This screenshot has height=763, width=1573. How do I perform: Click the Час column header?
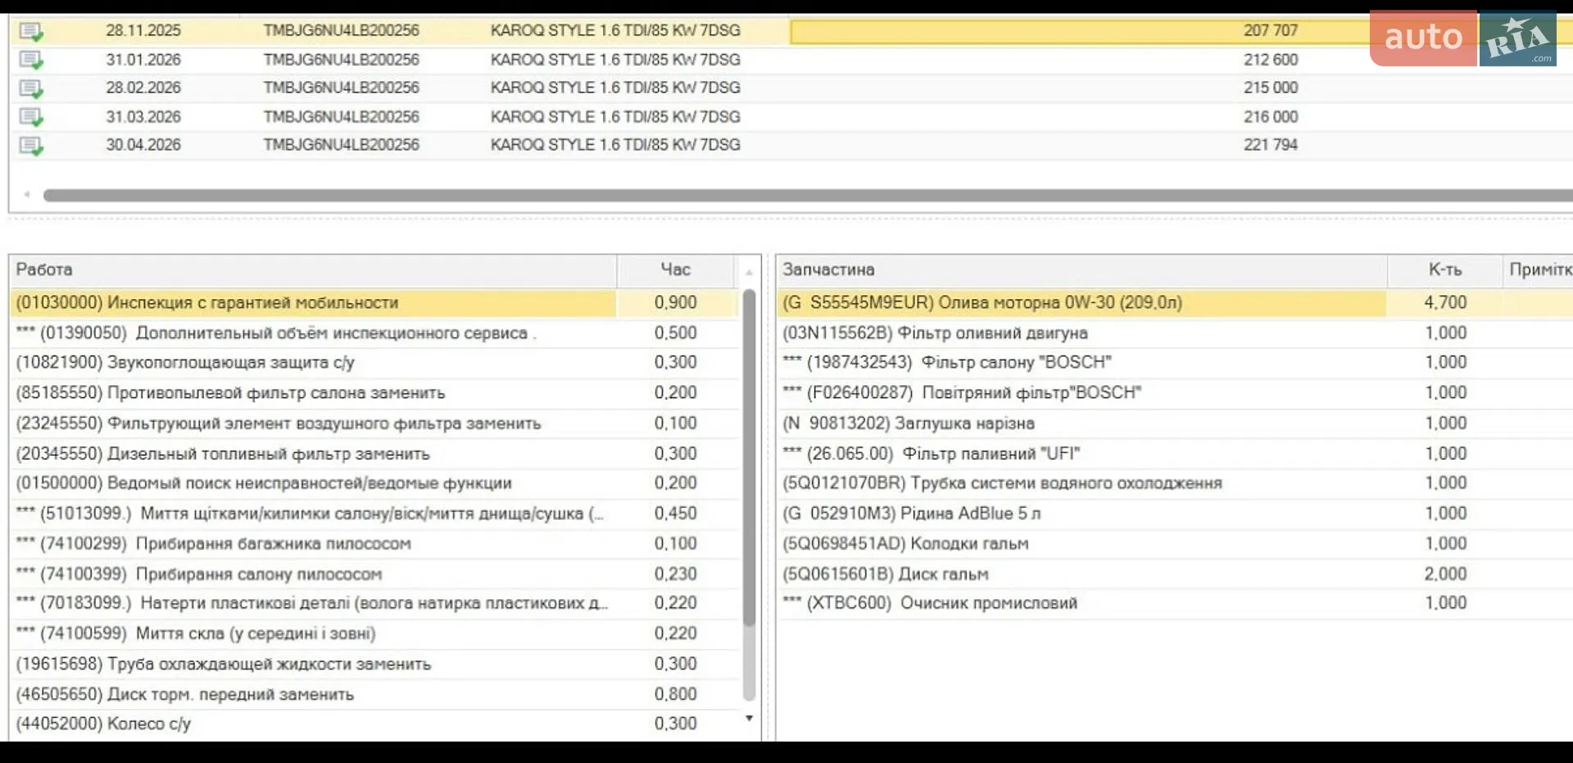coord(676,270)
